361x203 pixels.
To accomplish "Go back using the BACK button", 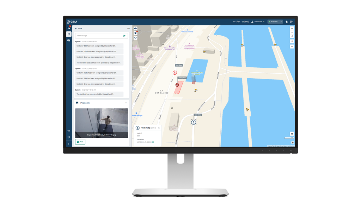I will tap(79, 29).
